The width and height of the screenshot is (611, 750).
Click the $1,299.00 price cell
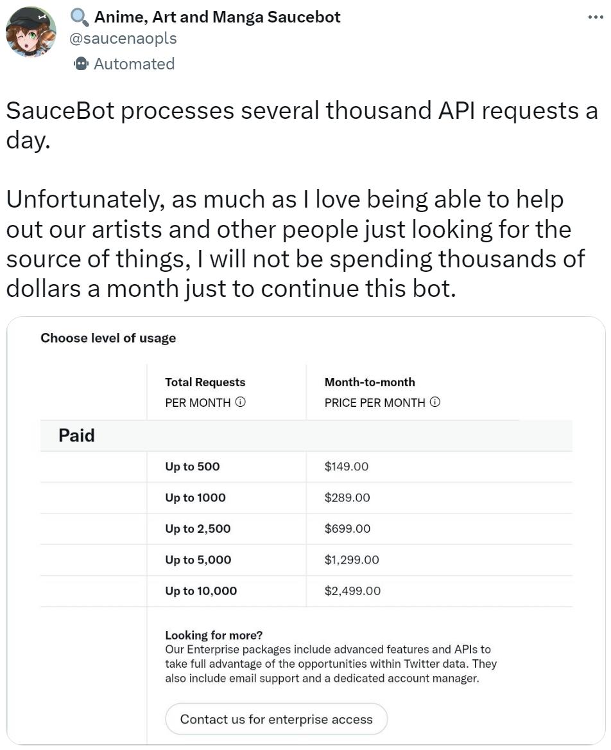[350, 560]
